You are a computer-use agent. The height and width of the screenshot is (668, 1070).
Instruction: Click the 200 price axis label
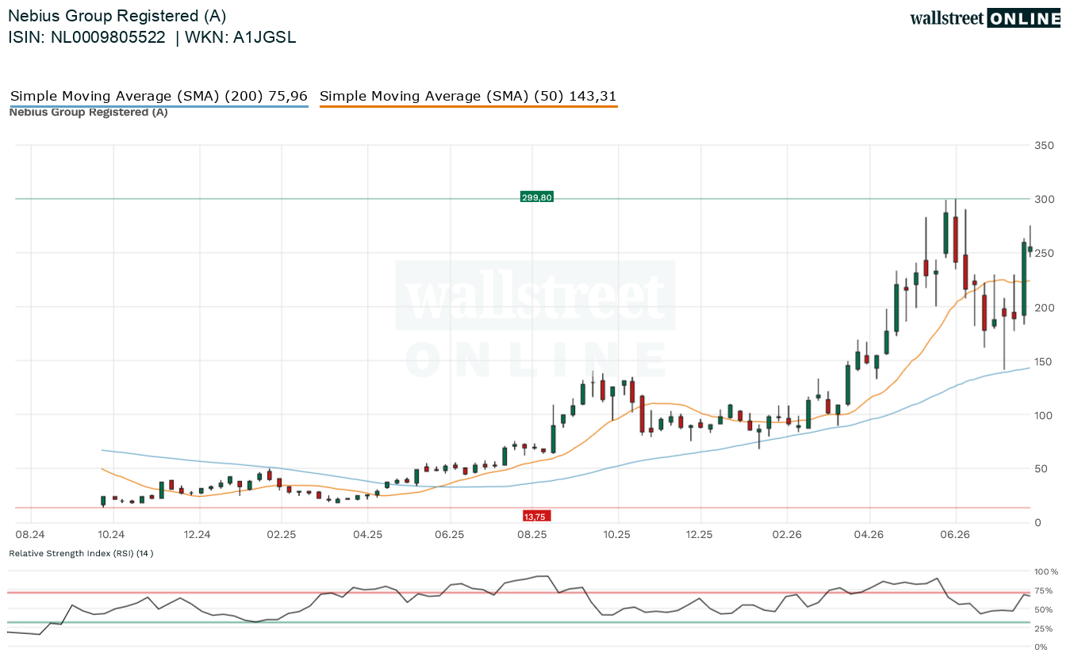pos(1044,307)
